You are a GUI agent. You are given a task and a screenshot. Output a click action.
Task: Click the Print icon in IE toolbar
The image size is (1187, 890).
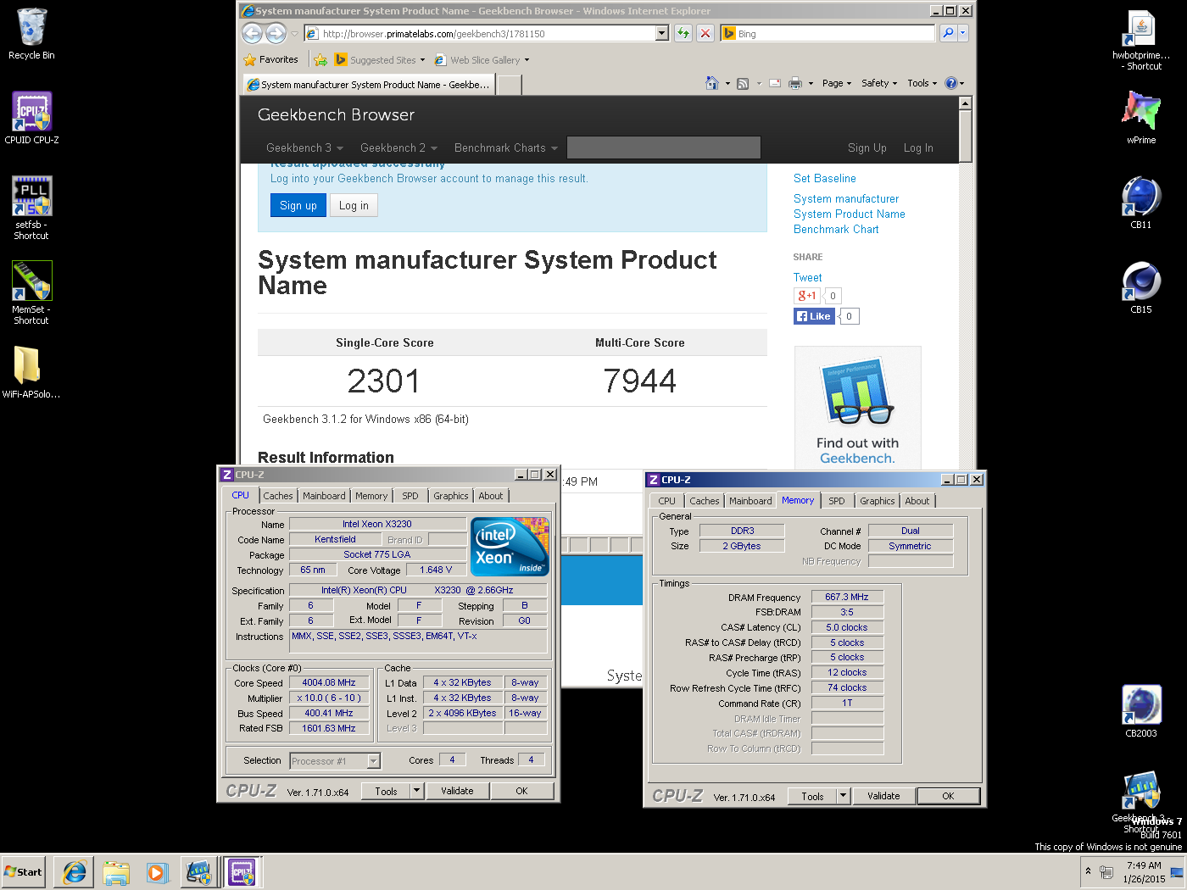pyautogui.click(x=795, y=83)
